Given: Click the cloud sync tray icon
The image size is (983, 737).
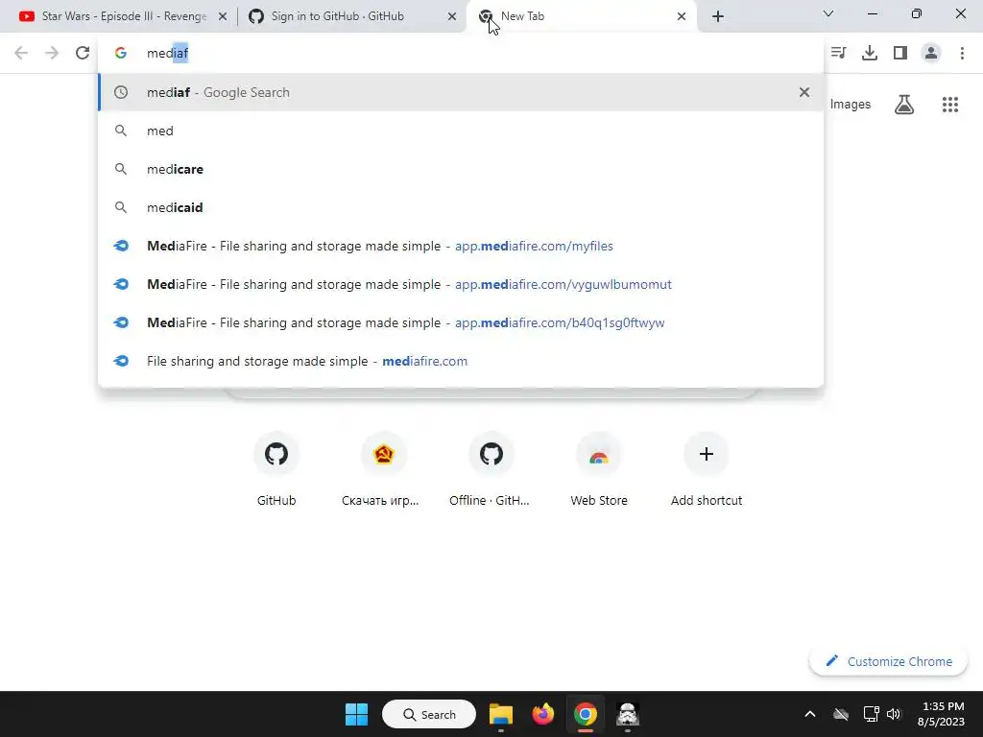Looking at the screenshot, I should (841, 714).
